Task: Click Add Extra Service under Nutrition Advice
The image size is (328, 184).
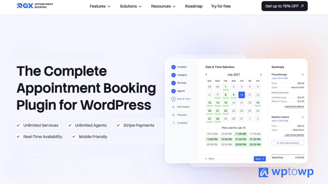Action: [x=294, y=135]
